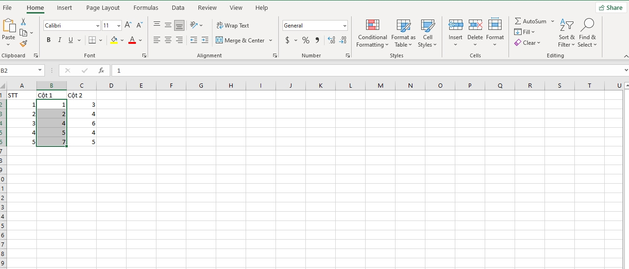Toggle Wrap Text formatting
Screen dimensions: 629x269
tap(233, 25)
